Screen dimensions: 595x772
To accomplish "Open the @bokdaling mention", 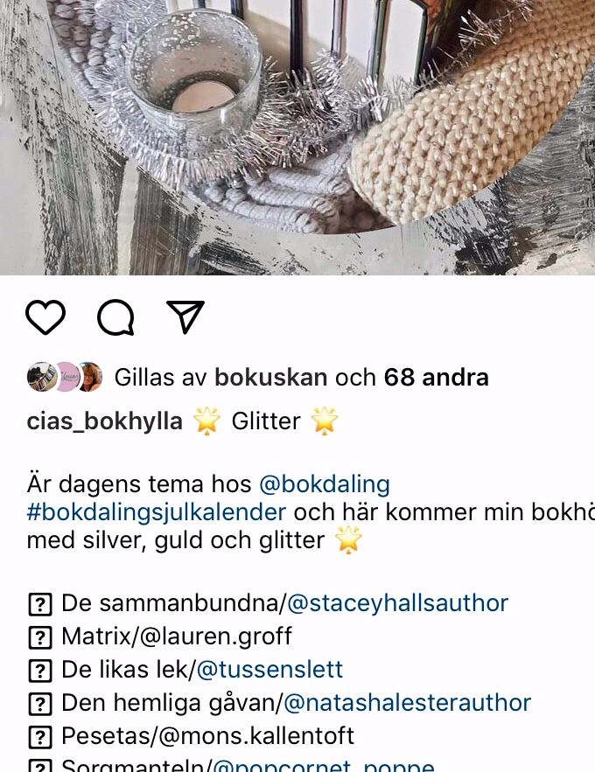I will tap(325, 484).
